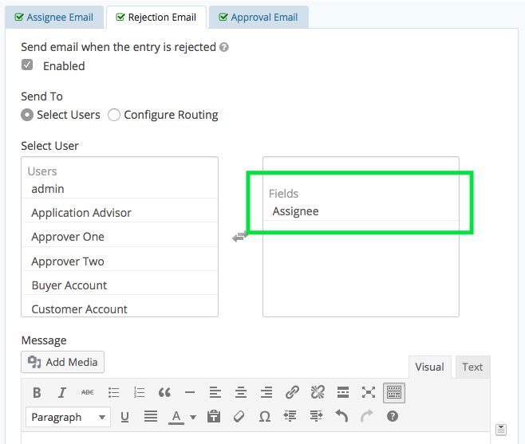Click the text color swatch button

[176, 416]
